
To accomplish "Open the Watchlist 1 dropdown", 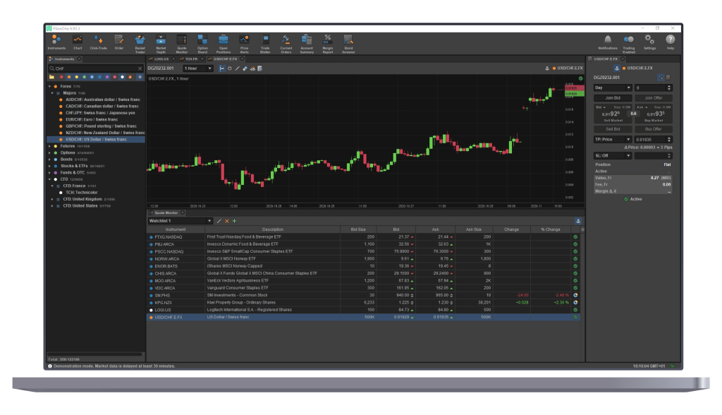I will [x=180, y=221].
